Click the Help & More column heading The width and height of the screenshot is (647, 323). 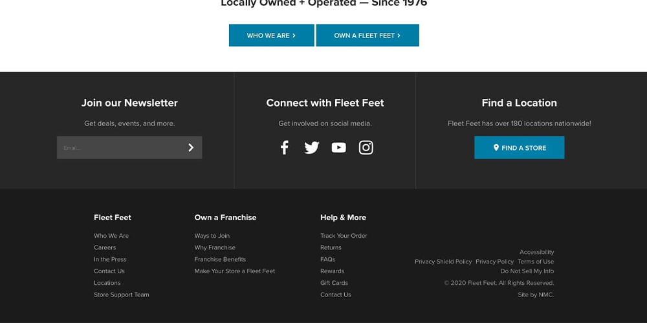tap(344, 218)
